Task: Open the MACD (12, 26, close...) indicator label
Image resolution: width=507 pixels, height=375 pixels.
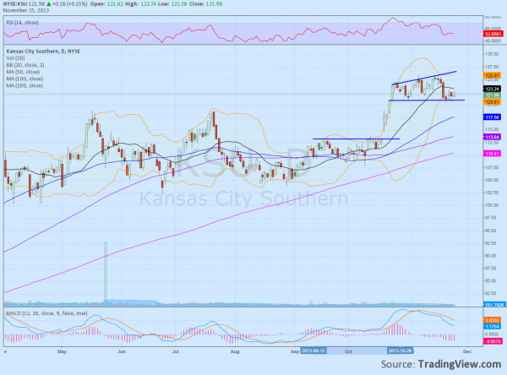Action: coord(46,313)
